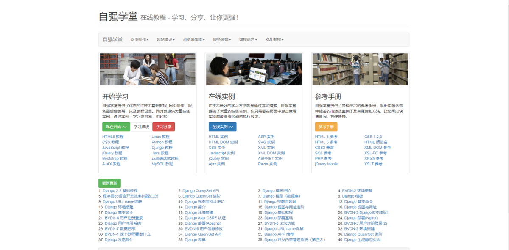
Task: Open the AJAX 教程 link
Action: coord(112,164)
